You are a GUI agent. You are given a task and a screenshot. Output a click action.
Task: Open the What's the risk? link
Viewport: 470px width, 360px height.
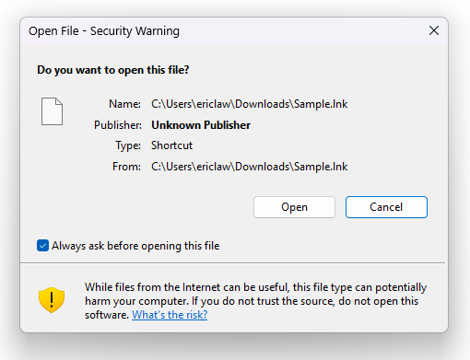click(x=170, y=315)
